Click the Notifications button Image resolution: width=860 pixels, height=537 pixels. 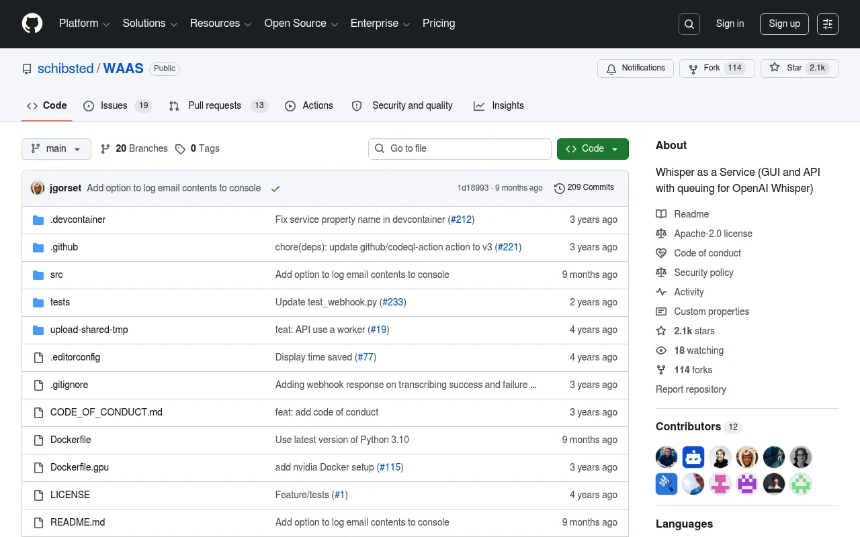point(636,68)
